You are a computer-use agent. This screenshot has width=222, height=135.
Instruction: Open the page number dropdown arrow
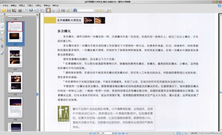113,133
